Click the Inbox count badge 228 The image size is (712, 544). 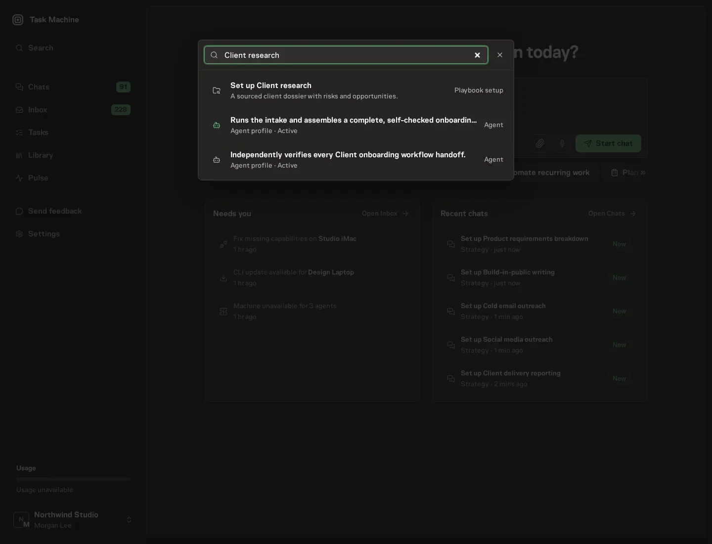pyautogui.click(x=121, y=110)
